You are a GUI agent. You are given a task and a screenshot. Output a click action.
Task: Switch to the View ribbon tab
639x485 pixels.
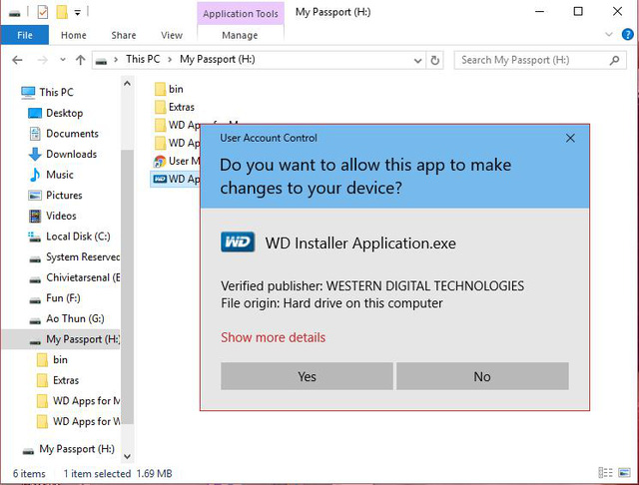172,35
